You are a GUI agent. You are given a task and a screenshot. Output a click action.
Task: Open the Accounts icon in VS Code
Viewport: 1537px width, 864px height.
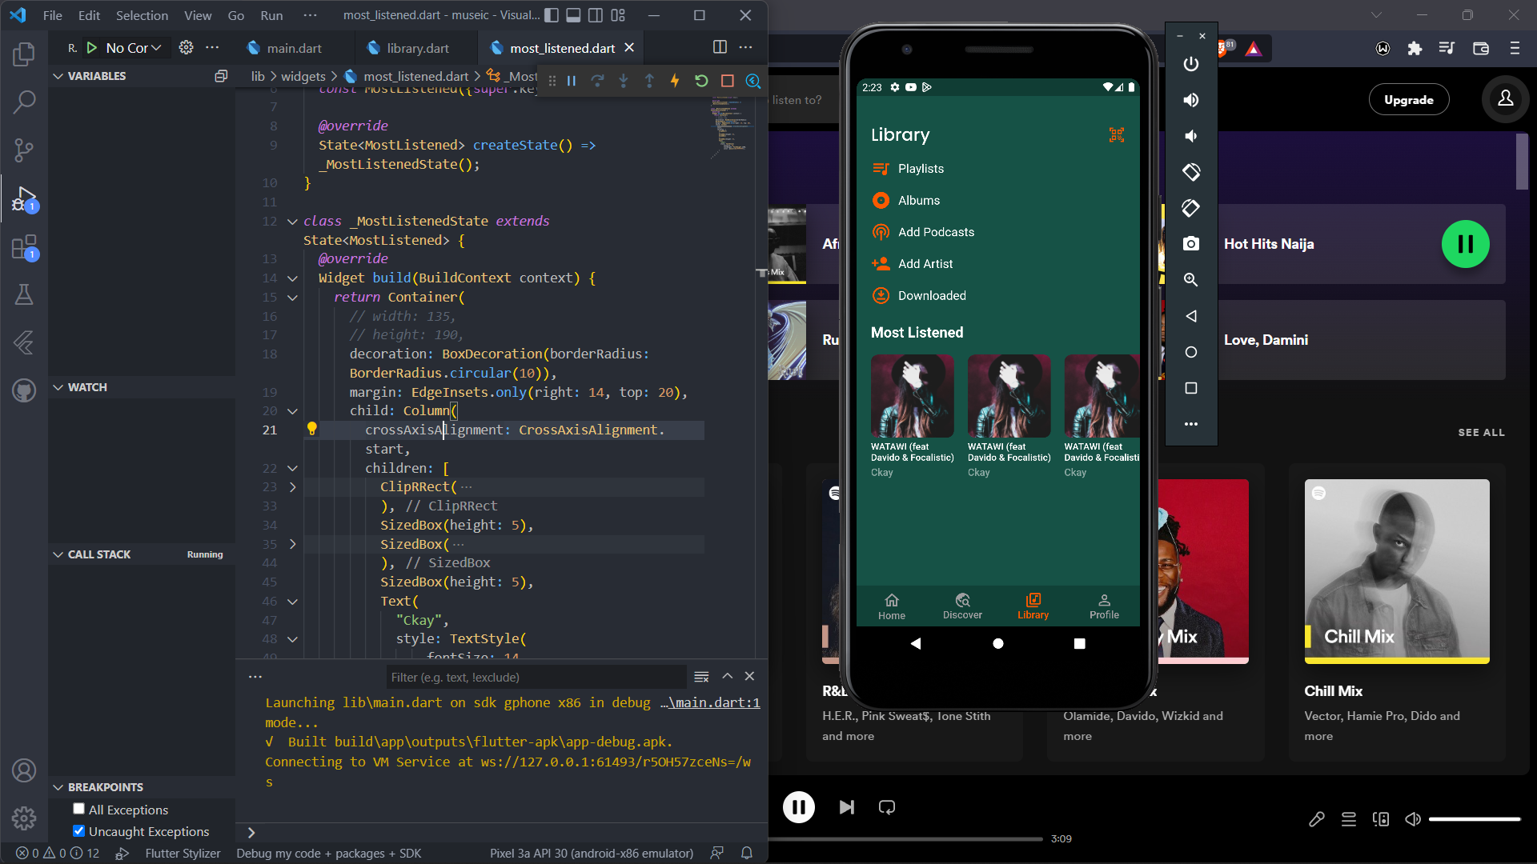[x=24, y=770]
